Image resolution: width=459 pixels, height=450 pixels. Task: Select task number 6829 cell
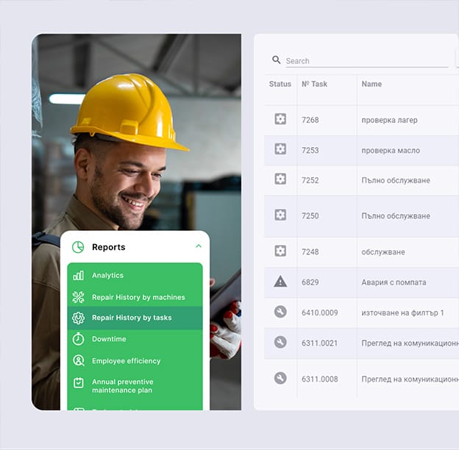(310, 282)
